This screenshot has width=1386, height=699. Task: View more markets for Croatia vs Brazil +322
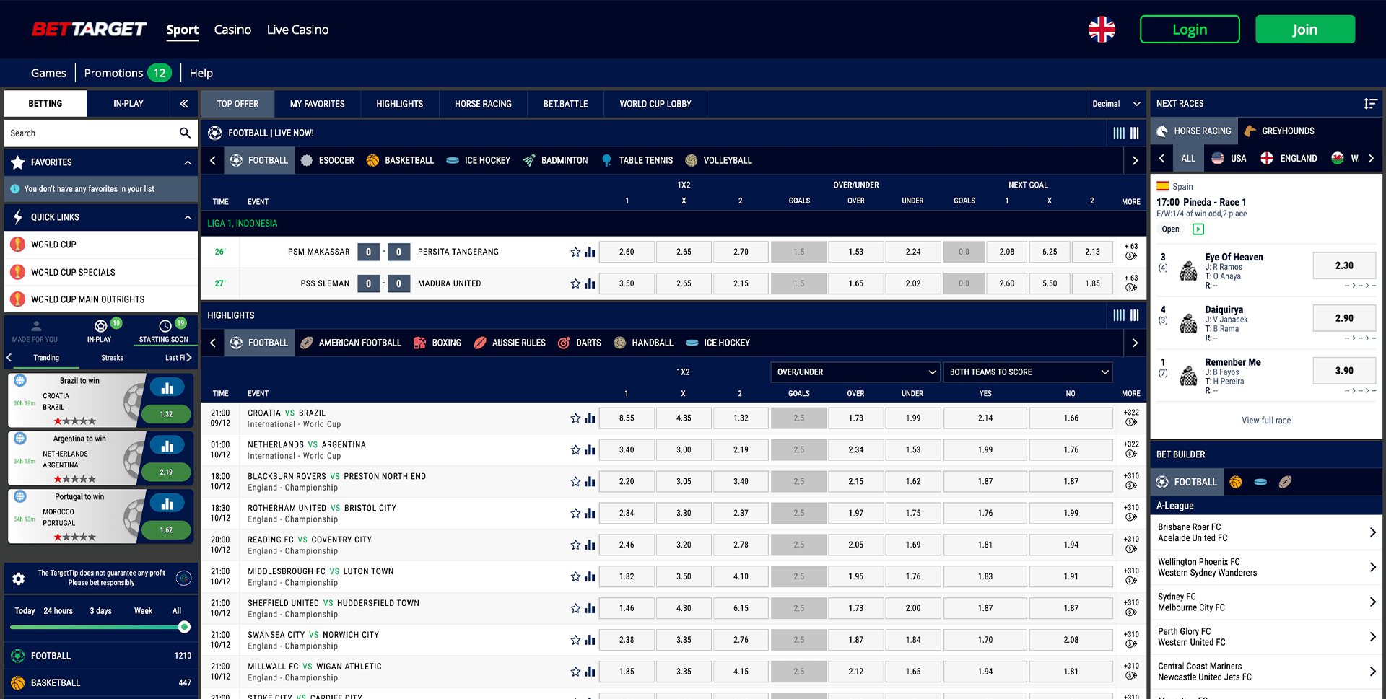point(1131,418)
